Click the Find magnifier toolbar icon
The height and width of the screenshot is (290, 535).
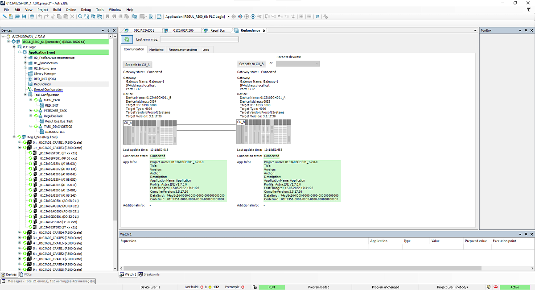click(80, 17)
